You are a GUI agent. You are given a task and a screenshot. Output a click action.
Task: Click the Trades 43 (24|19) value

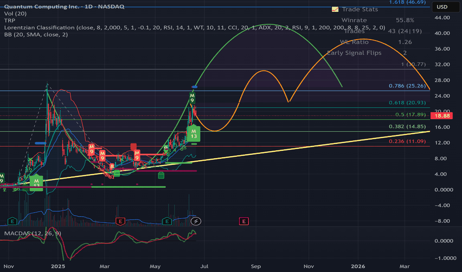coord(405,31)
